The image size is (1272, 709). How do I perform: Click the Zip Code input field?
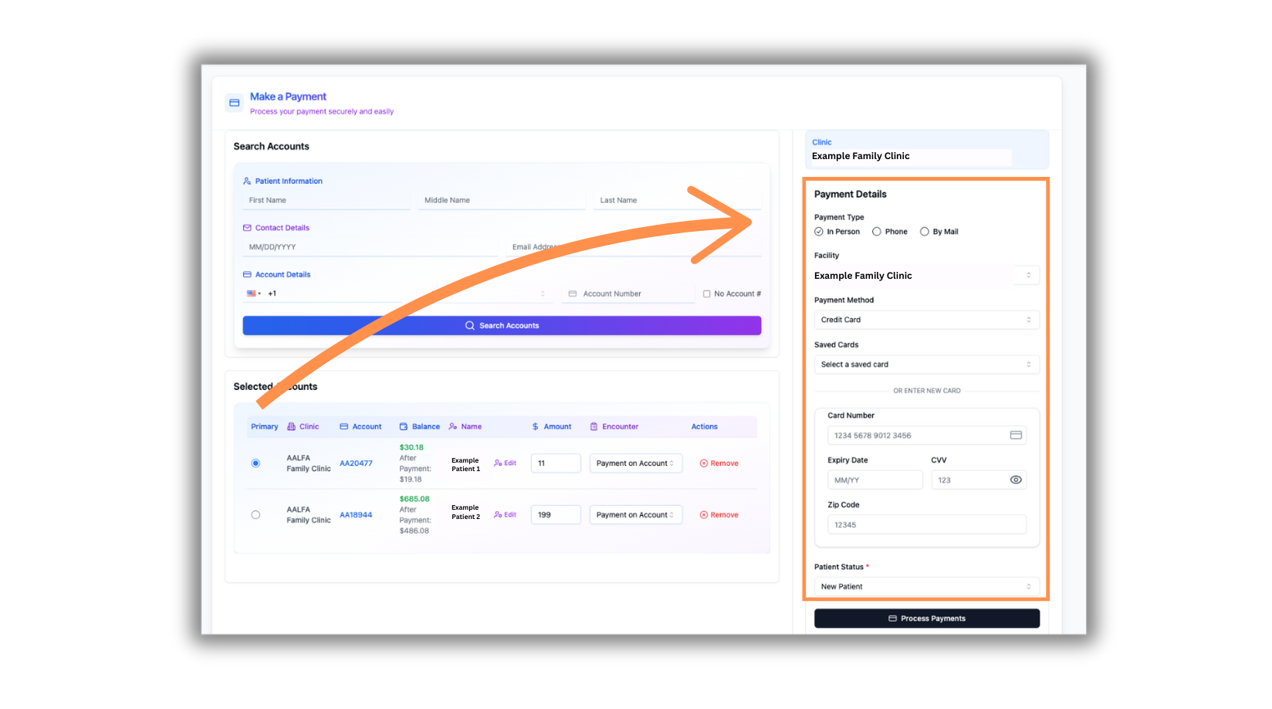[x=927, y=525]
